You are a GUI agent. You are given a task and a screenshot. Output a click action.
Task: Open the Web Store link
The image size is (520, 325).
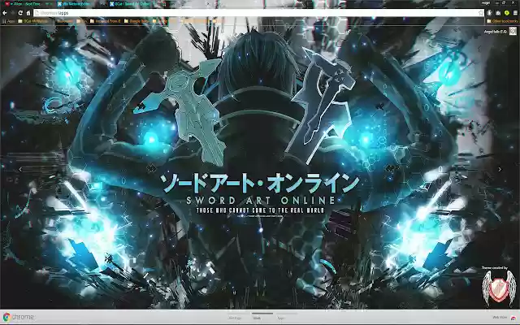504,318
